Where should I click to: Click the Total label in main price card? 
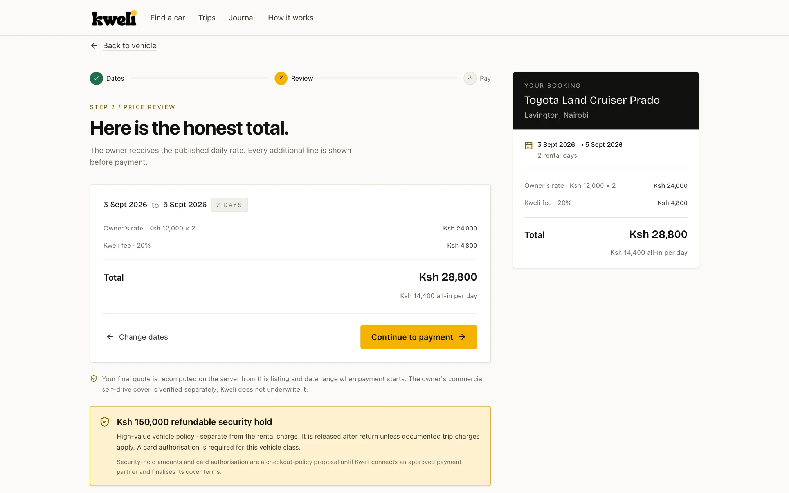[114, 278]
